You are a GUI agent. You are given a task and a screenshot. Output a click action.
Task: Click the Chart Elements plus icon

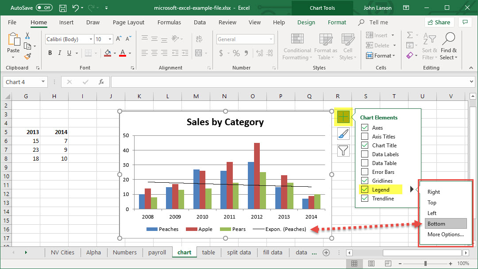(343, 117)
